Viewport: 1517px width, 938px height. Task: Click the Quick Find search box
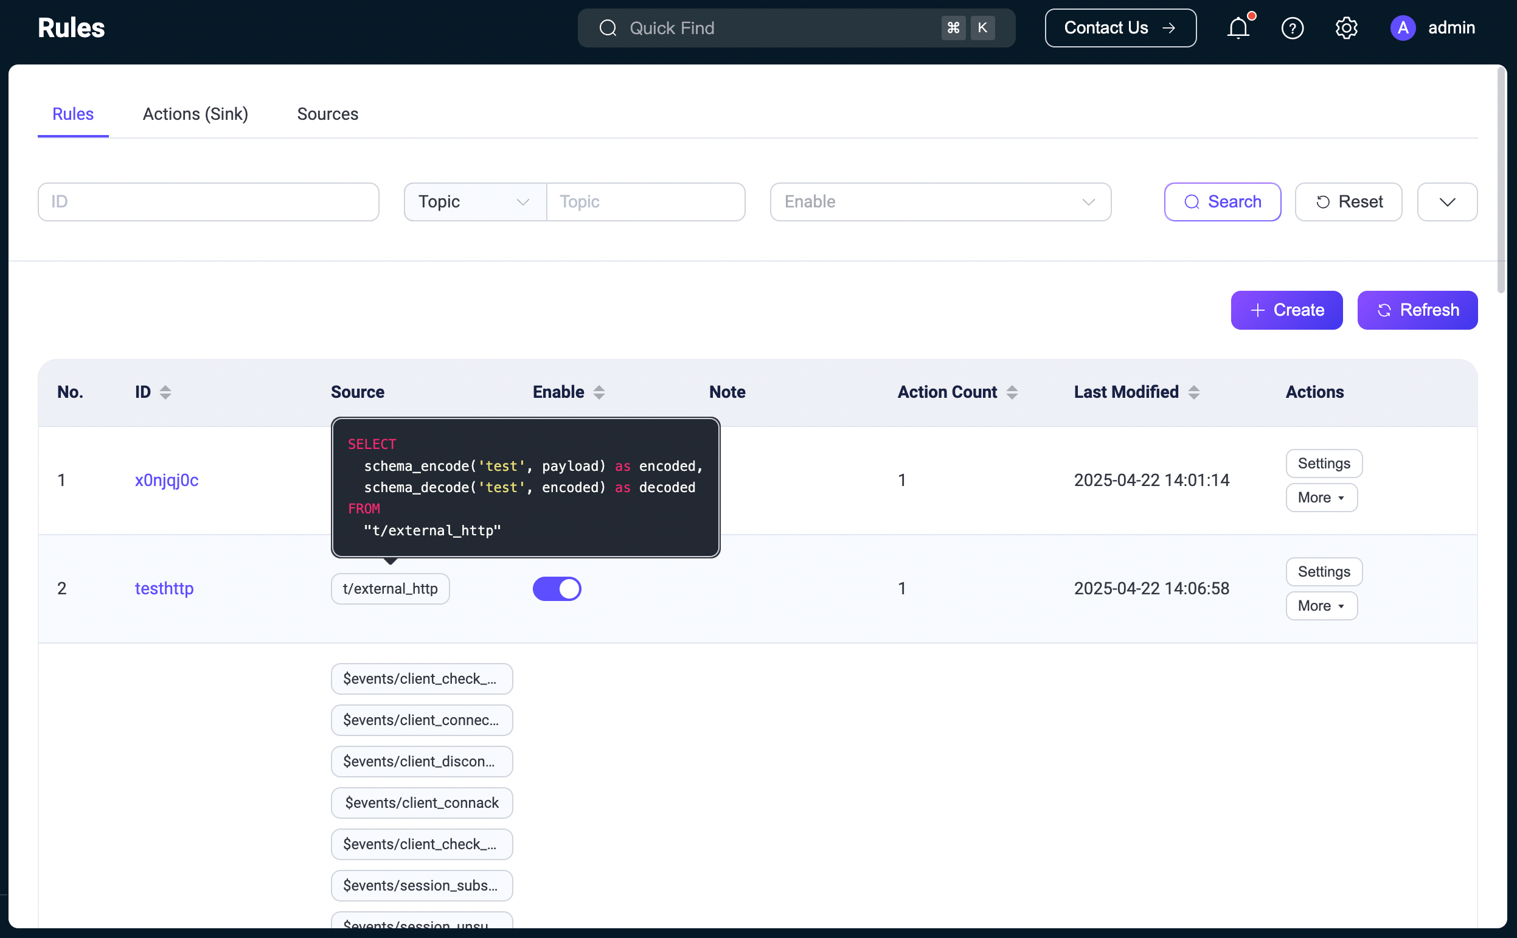[x=782, y=28]
